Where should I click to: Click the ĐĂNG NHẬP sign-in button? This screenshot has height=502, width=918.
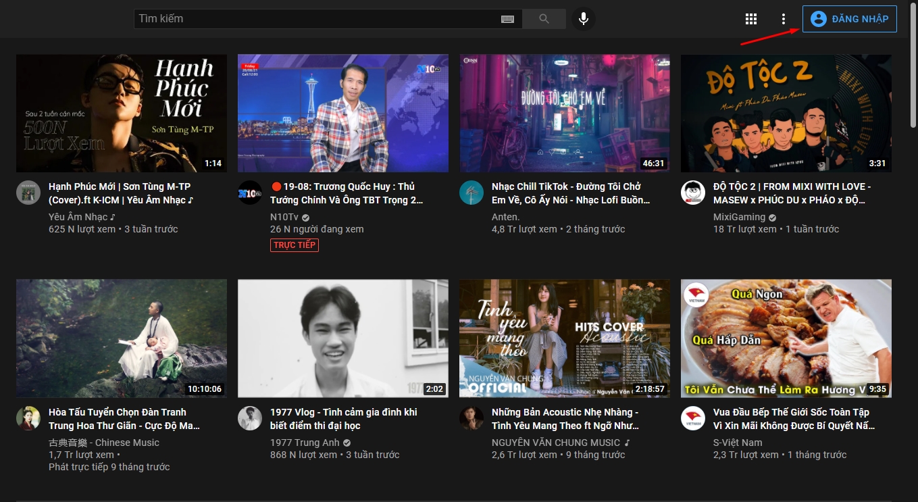850,19
